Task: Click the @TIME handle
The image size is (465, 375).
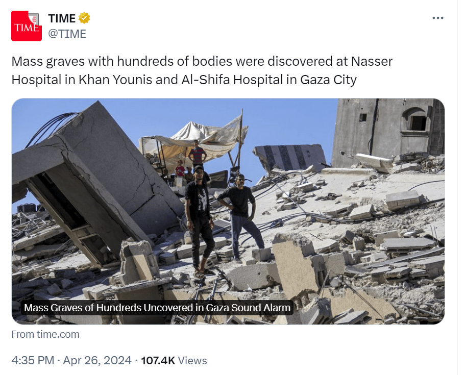Action: 67,34
